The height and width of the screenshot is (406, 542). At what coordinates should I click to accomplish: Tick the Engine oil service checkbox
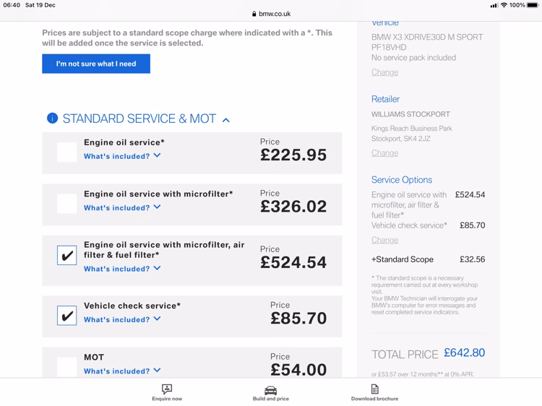click(x=67, y=152)
